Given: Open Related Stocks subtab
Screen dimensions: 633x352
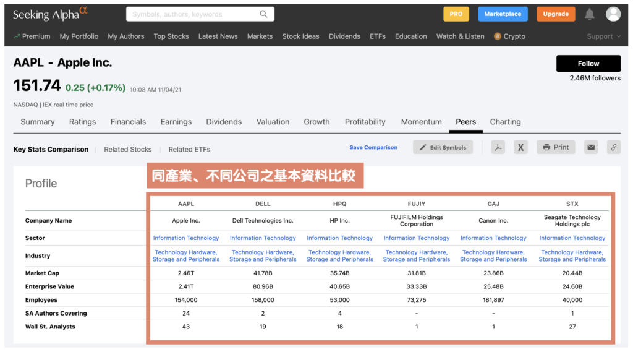Looking at the screenshot, I should coord(128,150).
